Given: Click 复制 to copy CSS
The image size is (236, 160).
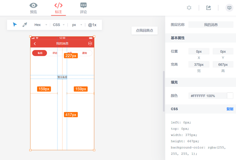Looking at the screenshot, I should tap(230, 109).
